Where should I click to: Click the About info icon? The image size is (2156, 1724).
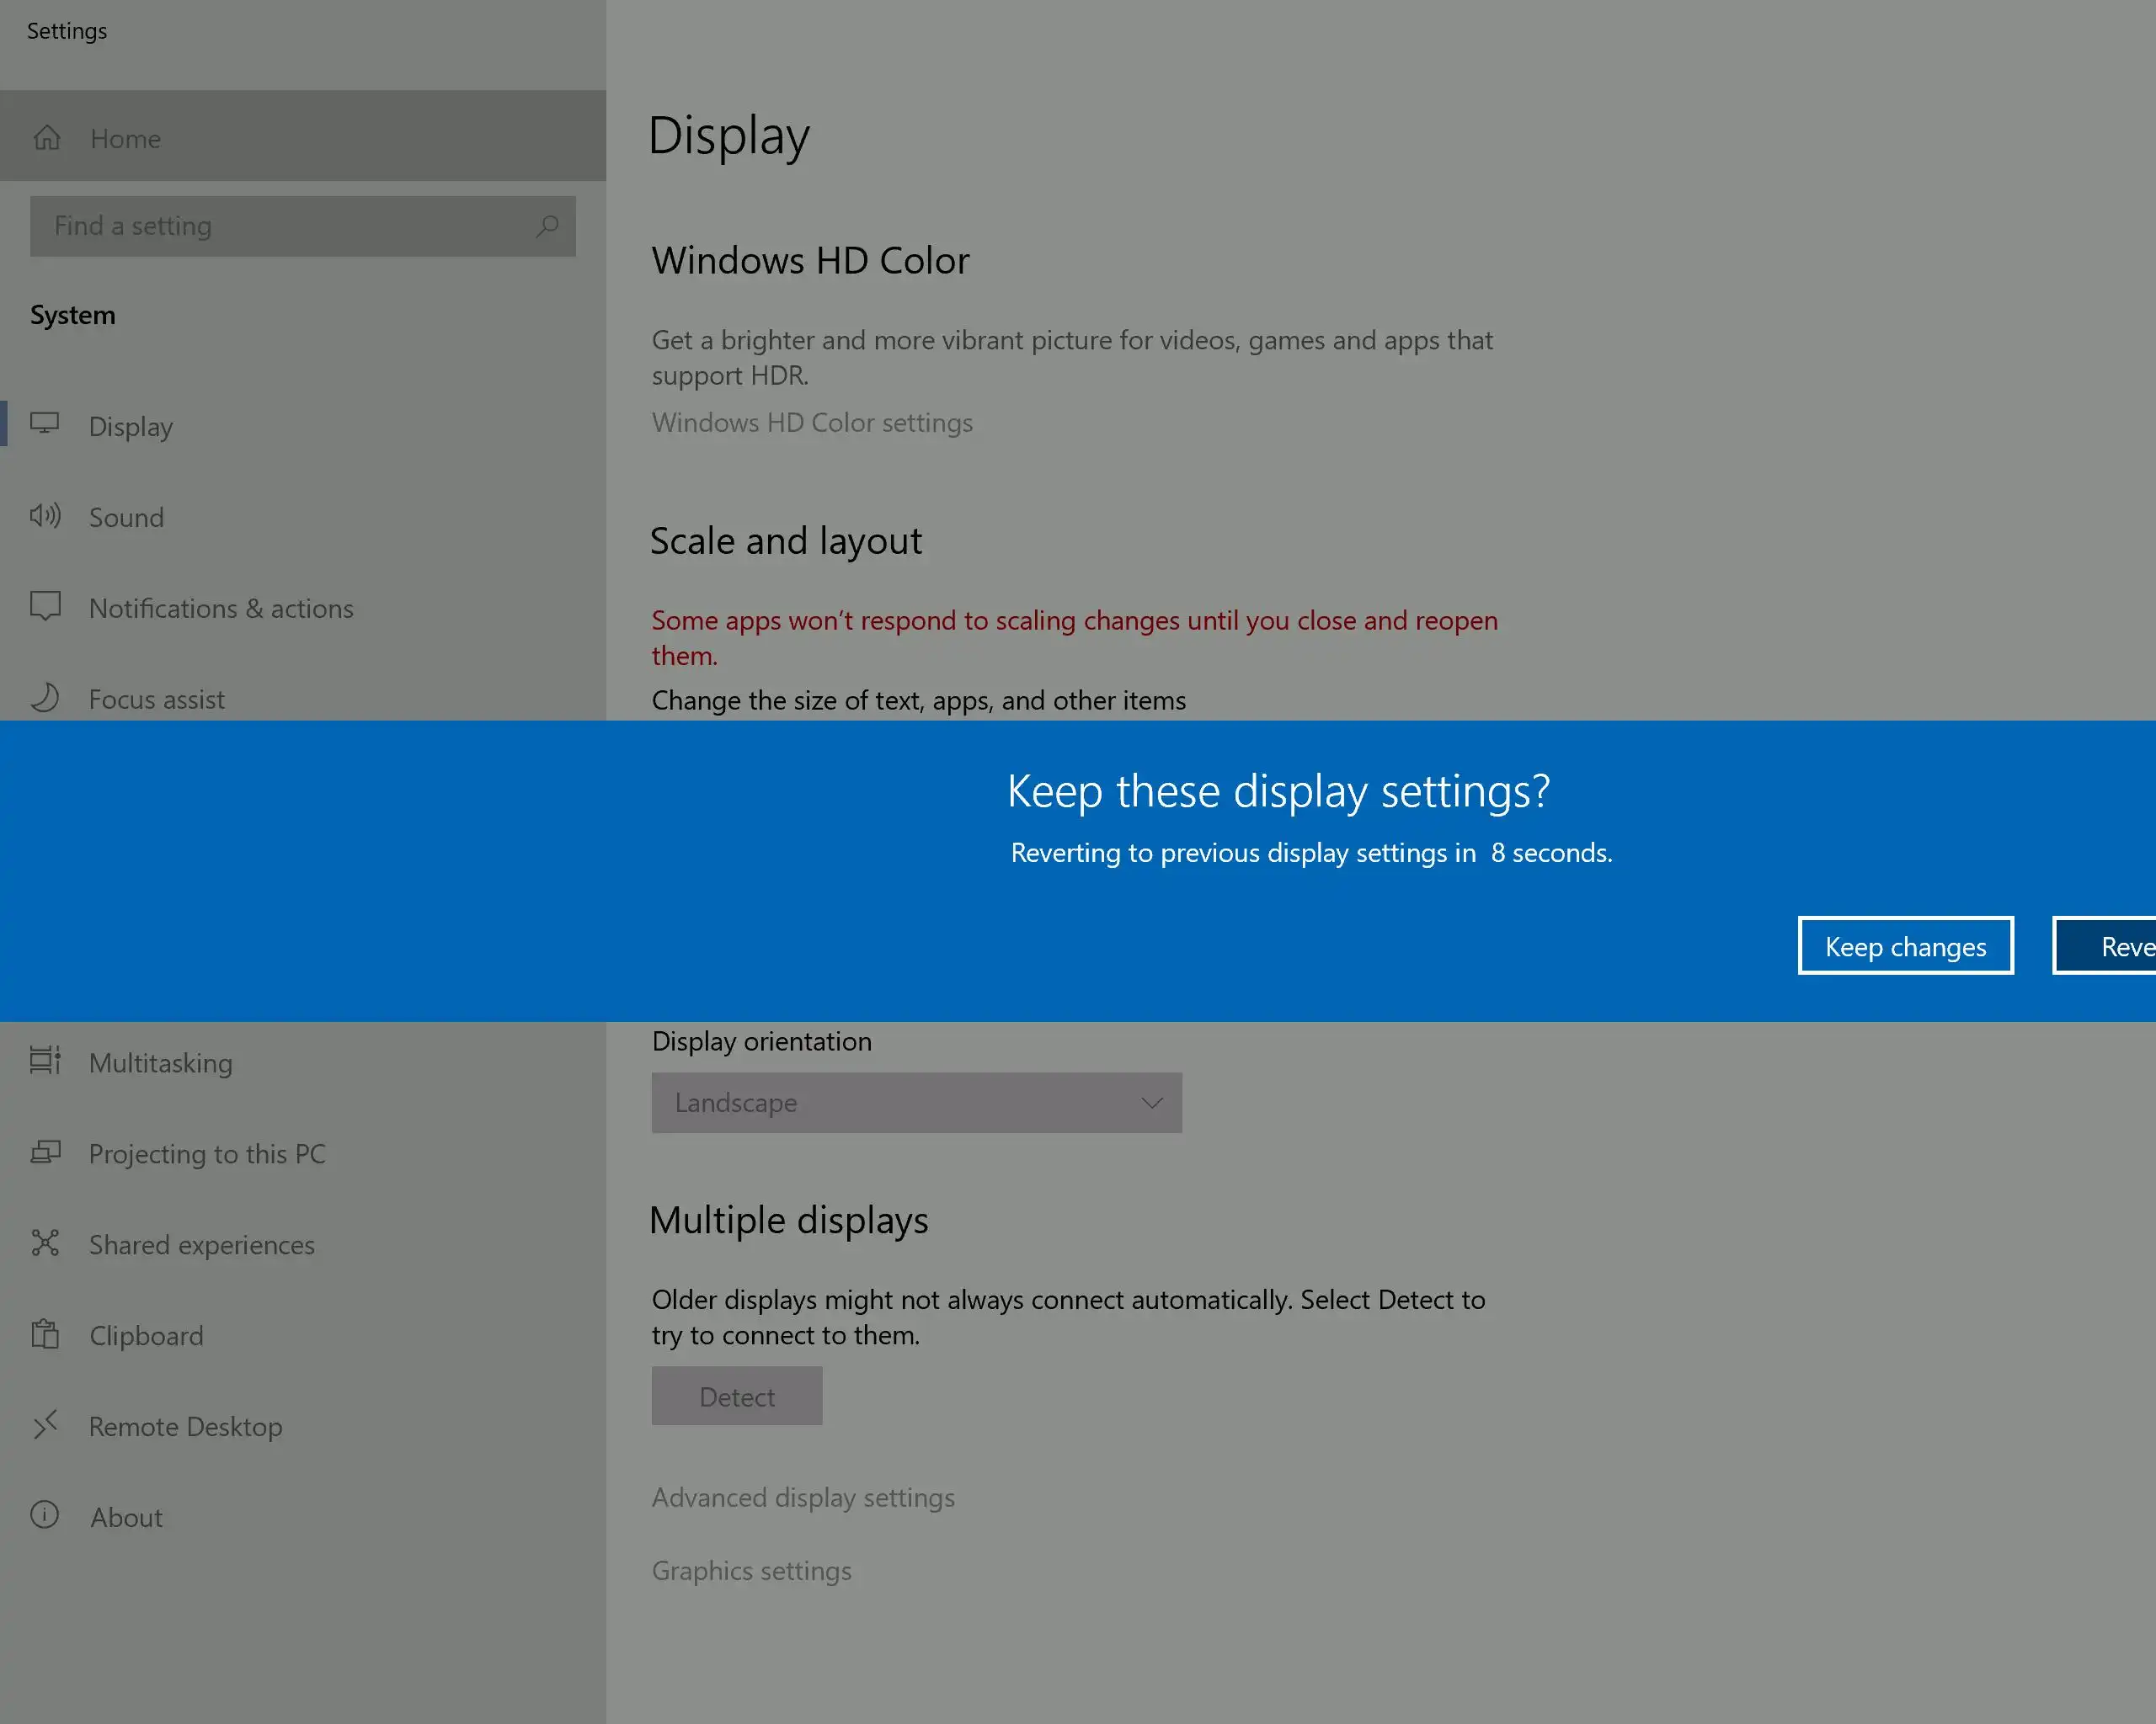pyautogui.click(x=45, y=1515)
